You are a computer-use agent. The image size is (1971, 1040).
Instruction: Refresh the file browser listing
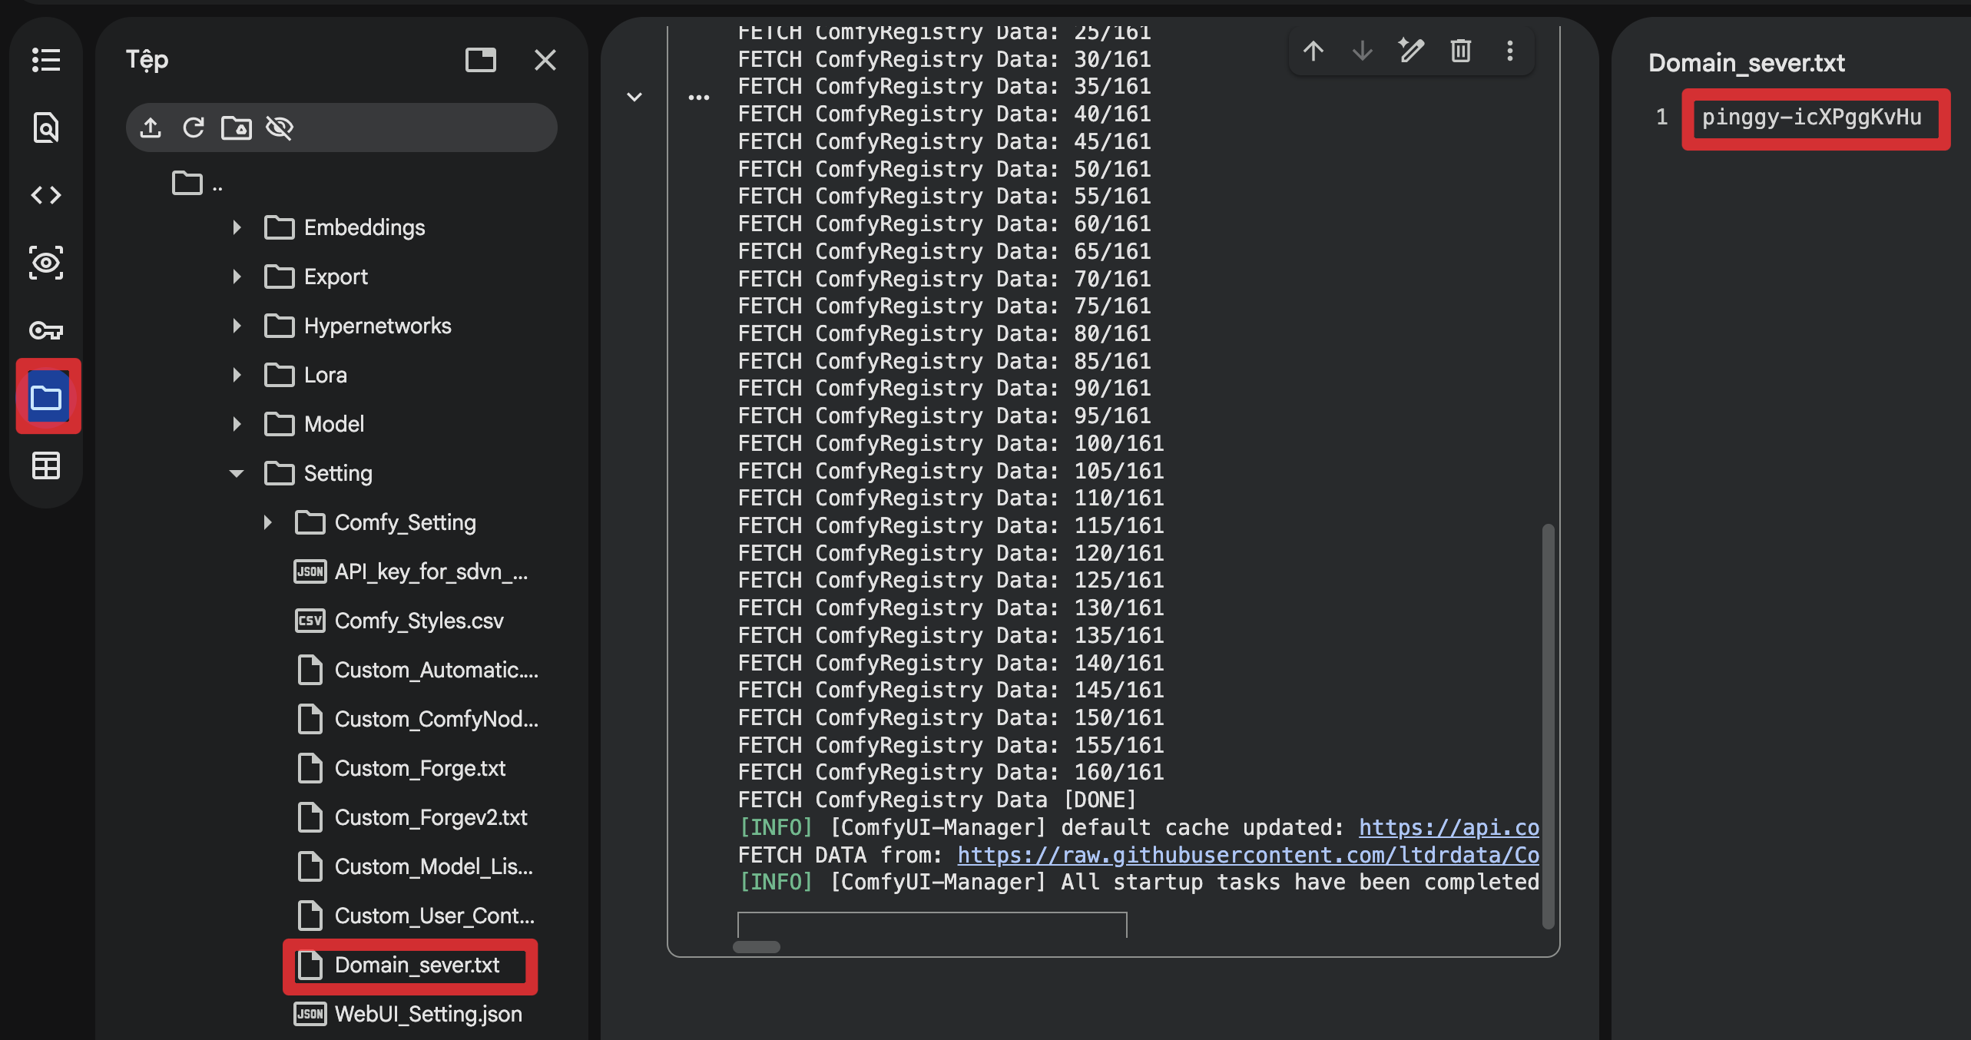coord(194,128)
